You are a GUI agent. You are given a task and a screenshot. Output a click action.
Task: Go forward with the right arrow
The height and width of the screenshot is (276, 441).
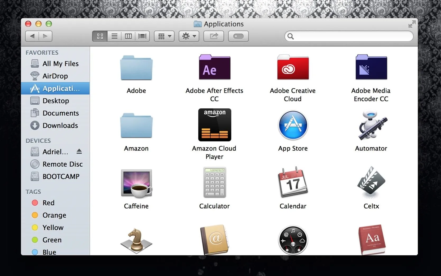pos(45,36)
